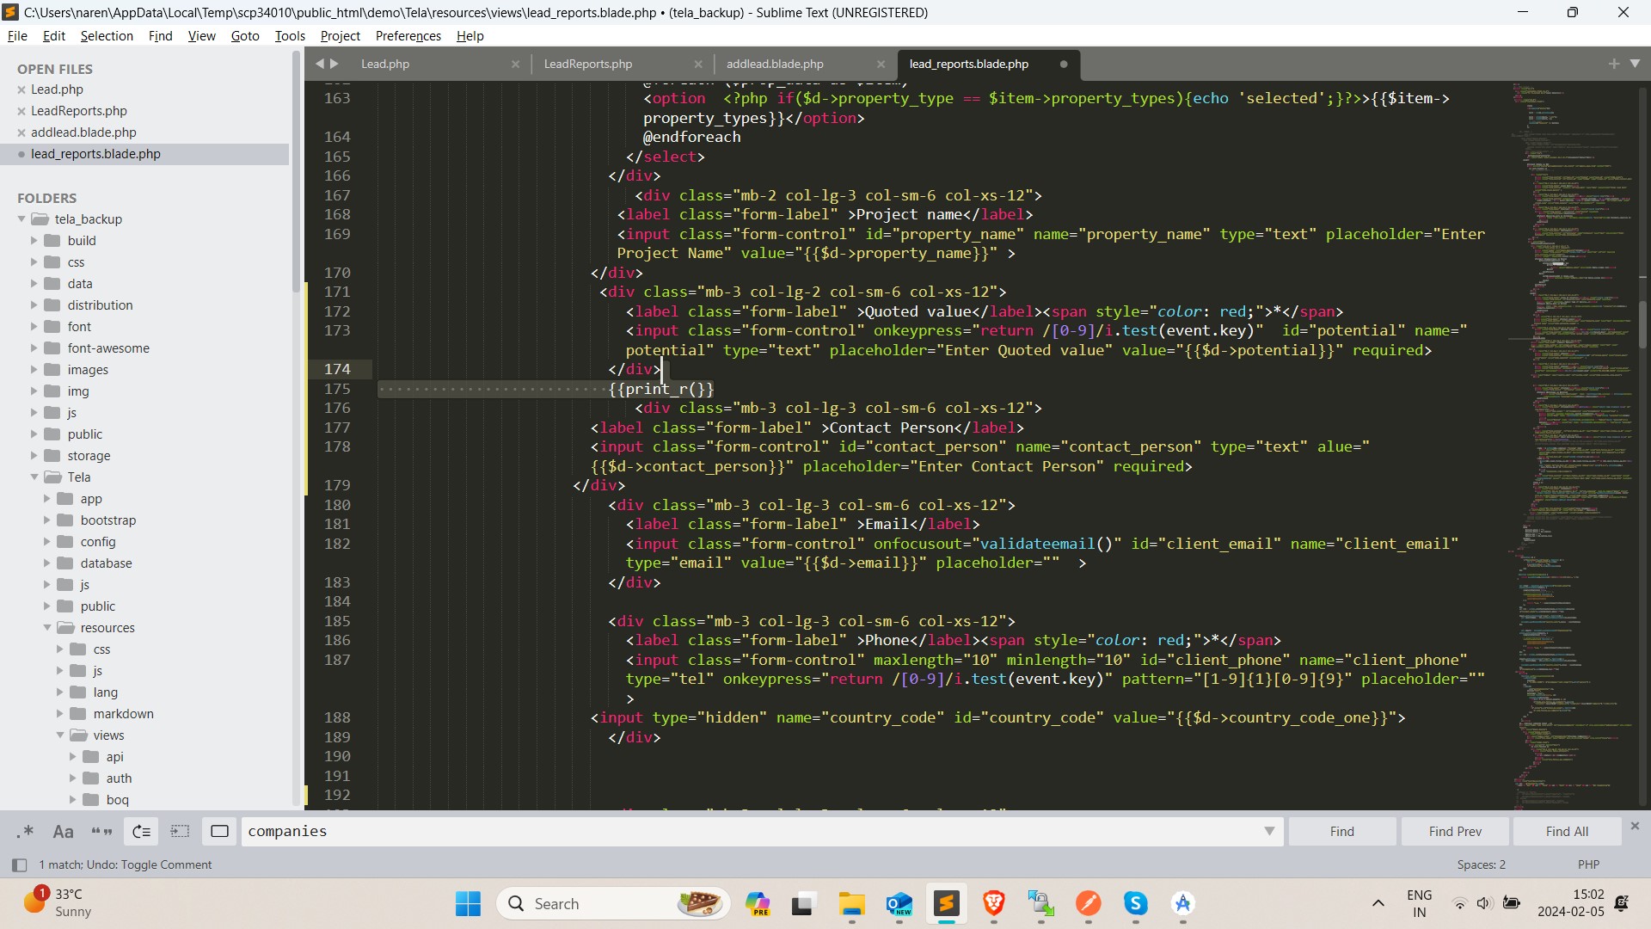Close the Lead.php tab
This screenshot has height=929, width=1651.
[515, 64]
